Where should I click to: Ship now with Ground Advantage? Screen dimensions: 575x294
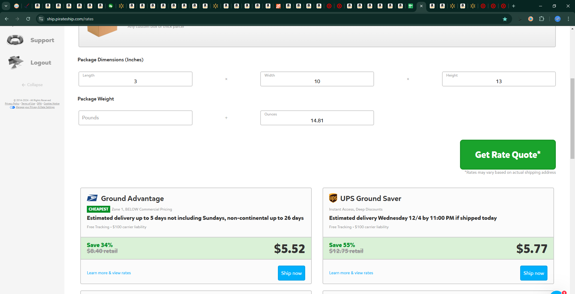[291, 273]
